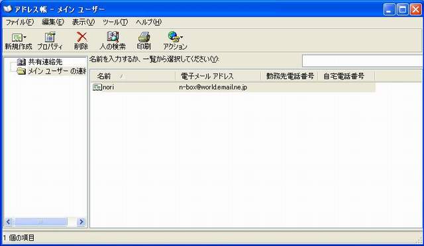
Task: Open the ツール(T) menu
Action: pyautogui.click(x=115, y=22)
